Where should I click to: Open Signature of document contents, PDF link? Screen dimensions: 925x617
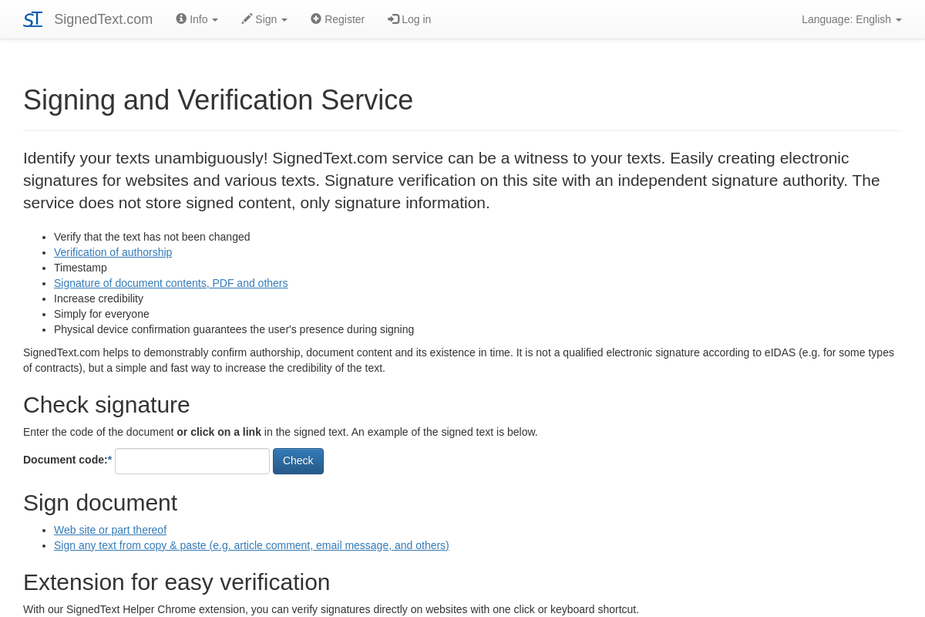click(x=170, y=283)
